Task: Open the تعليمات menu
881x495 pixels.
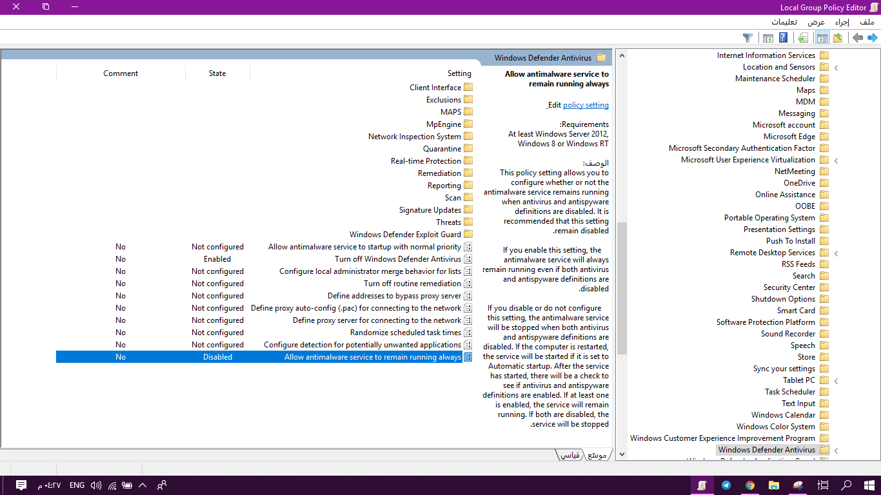Action: 784,22
